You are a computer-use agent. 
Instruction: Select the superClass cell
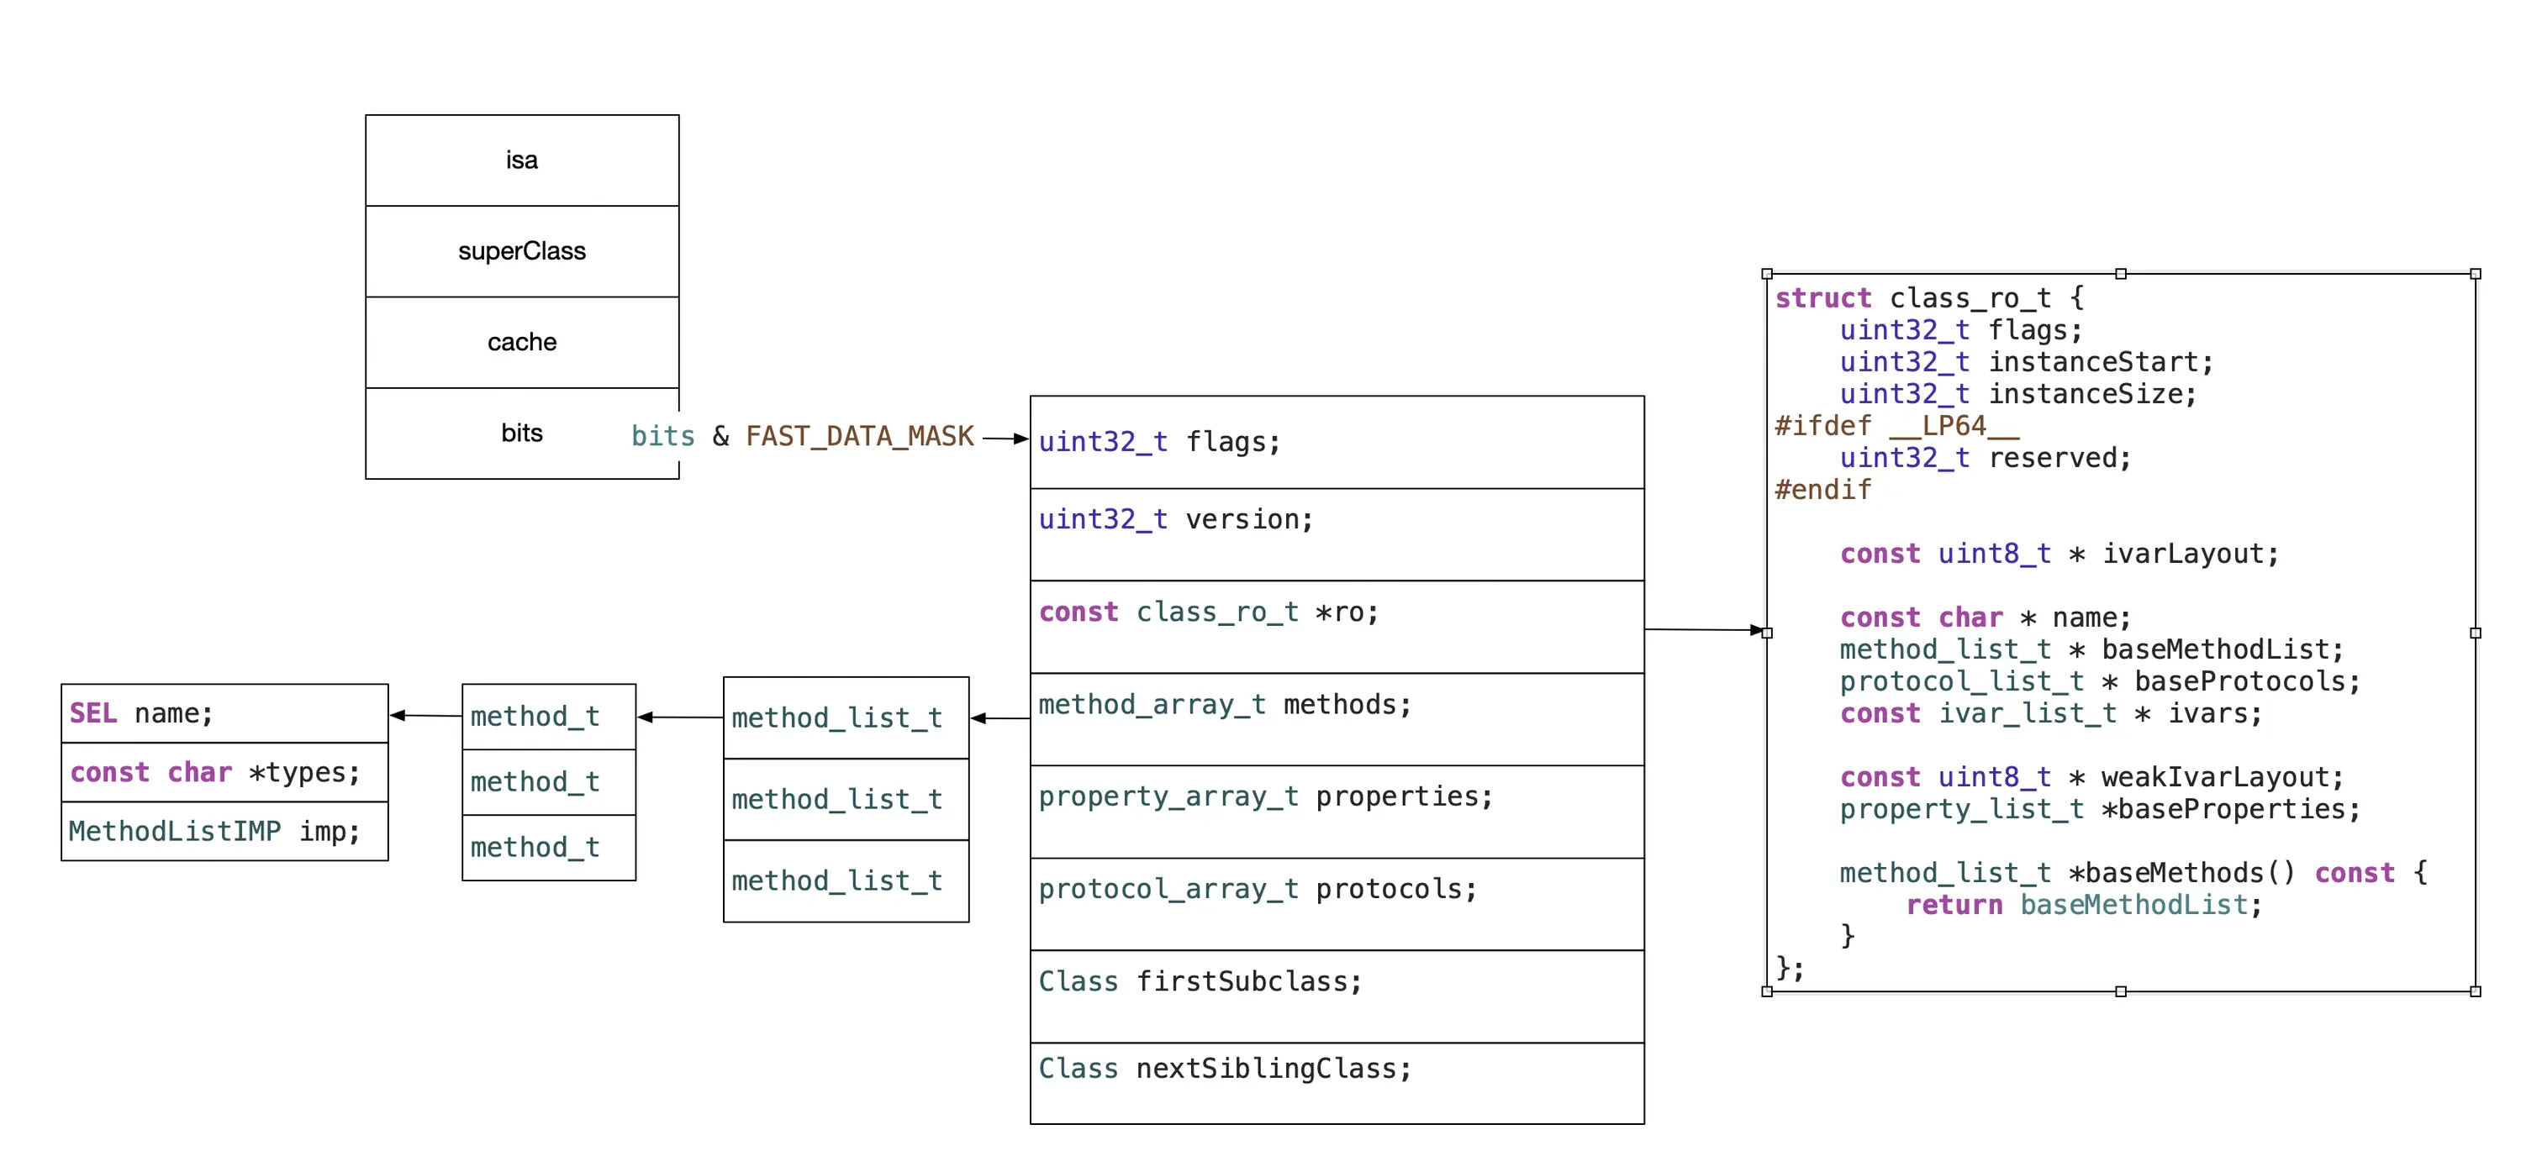click(521, 250)
